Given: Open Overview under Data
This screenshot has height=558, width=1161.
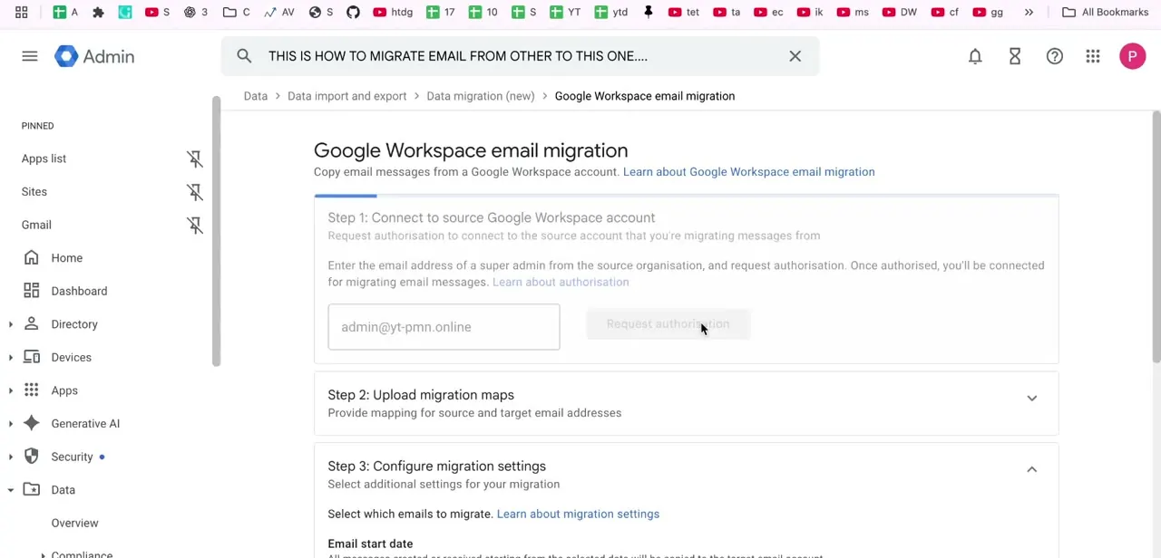Looking at the screenshot, I should coord(74,523).
